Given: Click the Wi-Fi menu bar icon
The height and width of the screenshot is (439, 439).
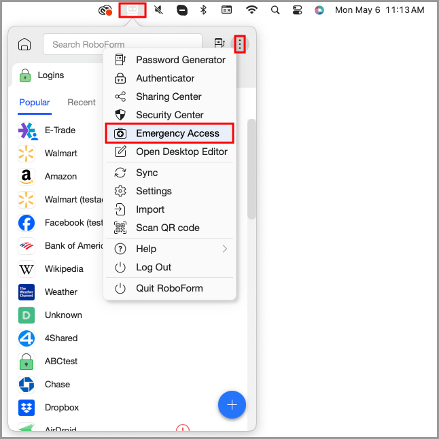Looking at the screenshot, I should (251, 10).
